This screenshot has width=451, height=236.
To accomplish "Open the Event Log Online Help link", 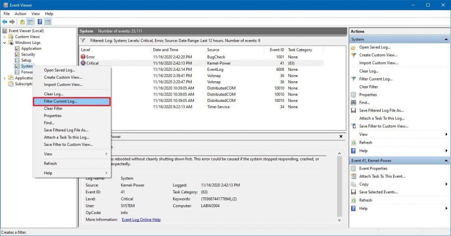I will click(141, 220).
